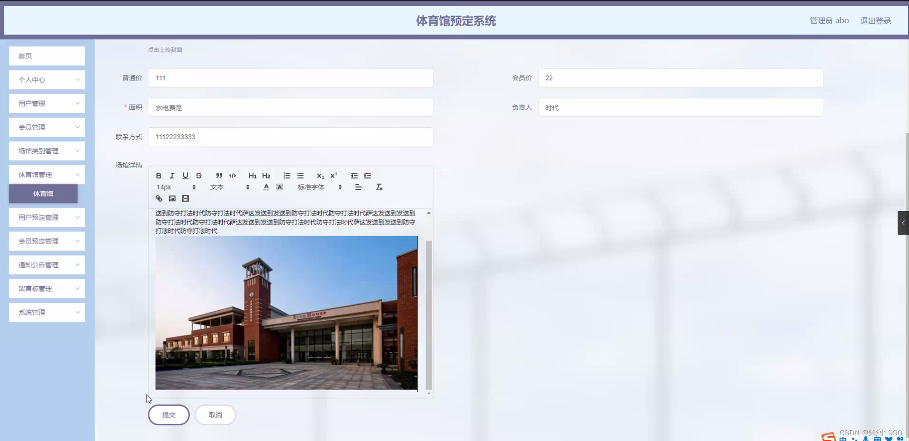Image resolution: width=909 pixels, height=441 pixels.
Task: Apply Heading 1 style
Action: coord(252,176)
